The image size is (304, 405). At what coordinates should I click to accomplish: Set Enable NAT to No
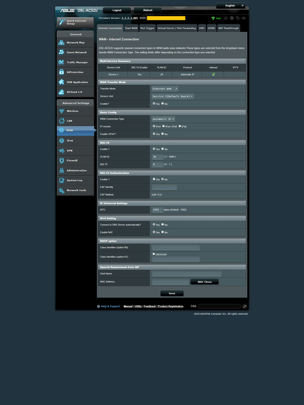(162, 232)
